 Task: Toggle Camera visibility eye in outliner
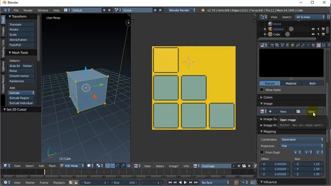click(x=313, y=29)
